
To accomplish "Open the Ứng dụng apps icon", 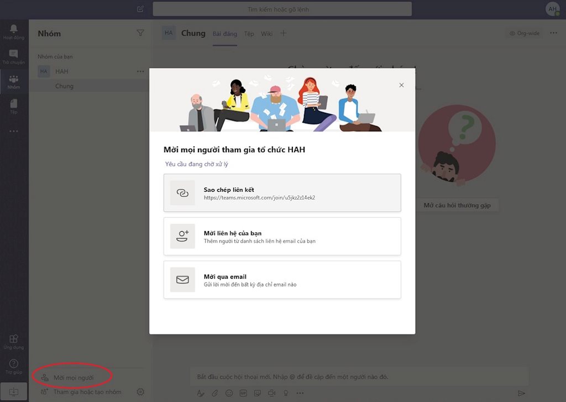I will [x=14, y=341].
